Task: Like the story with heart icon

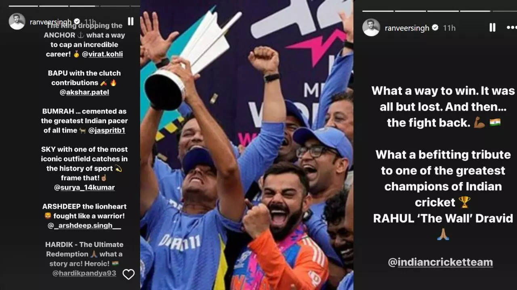Action: tap(128, 274)
